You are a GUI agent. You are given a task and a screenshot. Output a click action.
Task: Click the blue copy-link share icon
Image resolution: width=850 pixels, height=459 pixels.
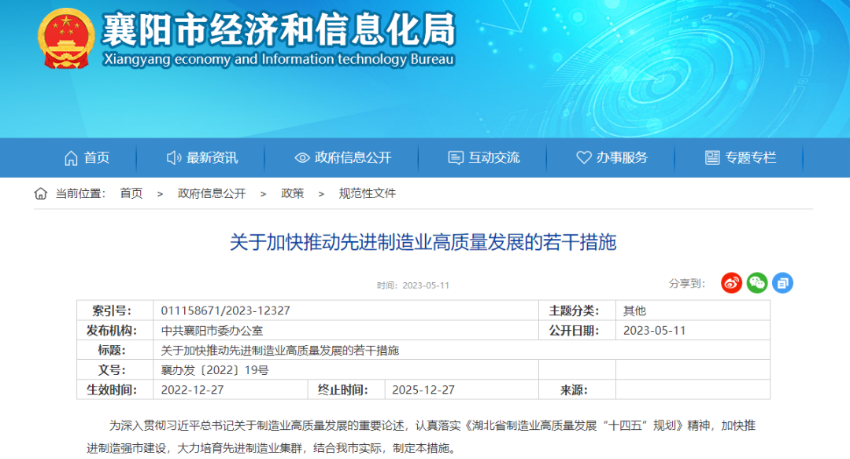(x=782, y=283)
